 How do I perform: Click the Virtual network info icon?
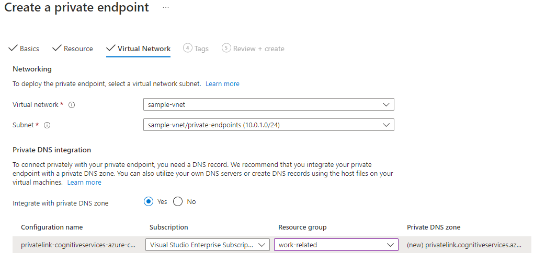tap(72, 105)
